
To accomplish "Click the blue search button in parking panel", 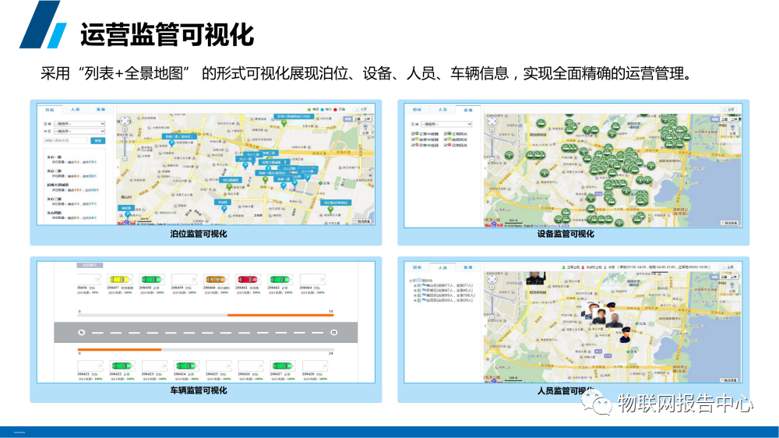I will (98, 141).
